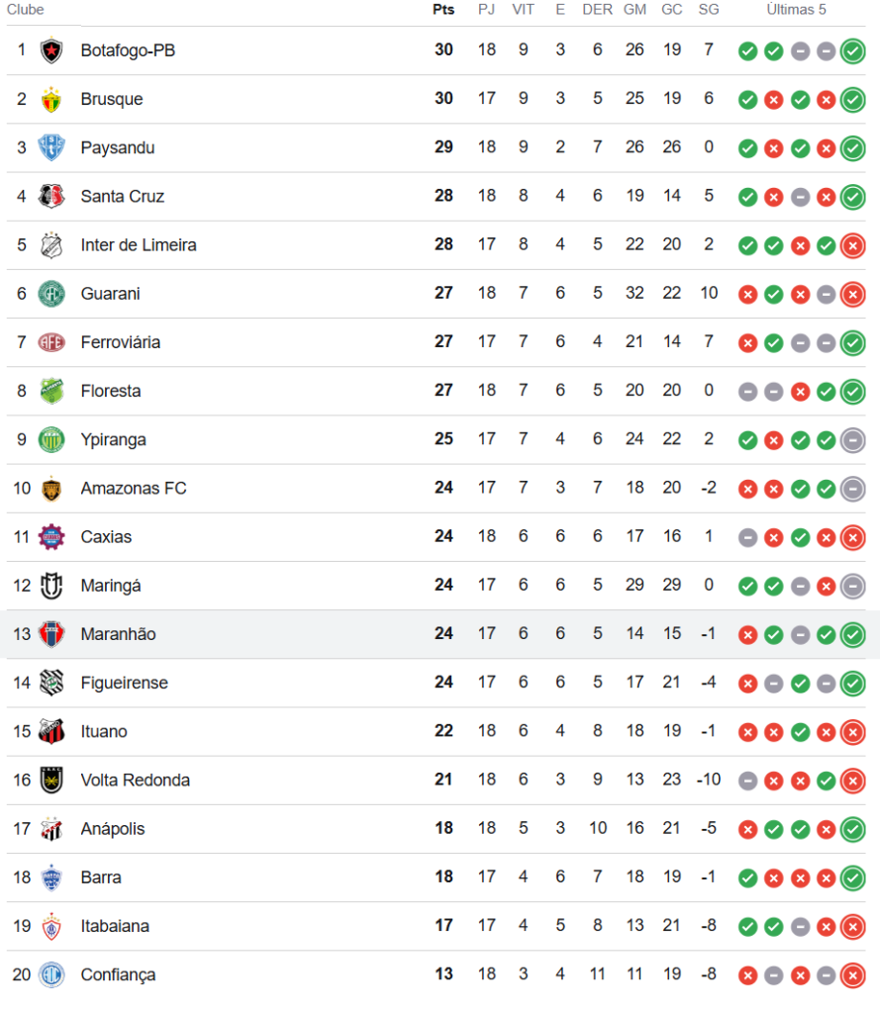This screenshot has width=880, height=1013.
Task: Click the Maranhão club crest
Action: point(51,634)
